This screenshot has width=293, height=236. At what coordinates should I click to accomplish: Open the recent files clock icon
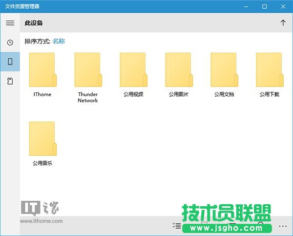pos(10,43)
